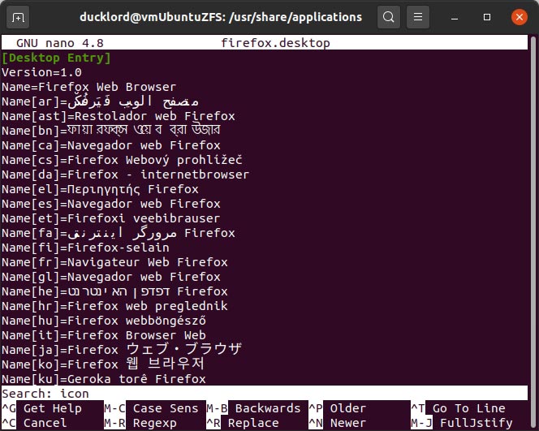
Task: Click the Name[ast]=Restolador web Firefox line
Action: 119,116
